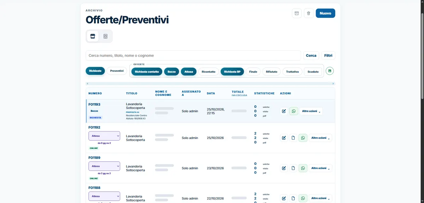
Task: Click the Statistiche column header
Action: pos(264,93)
